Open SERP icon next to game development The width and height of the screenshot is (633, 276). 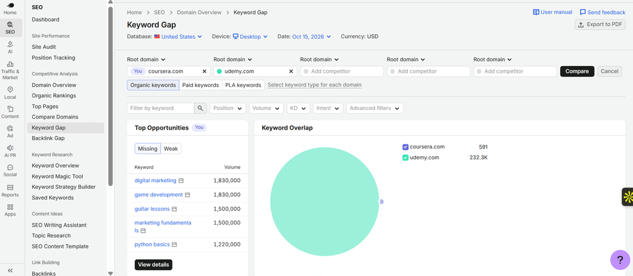tap(187, 195)
